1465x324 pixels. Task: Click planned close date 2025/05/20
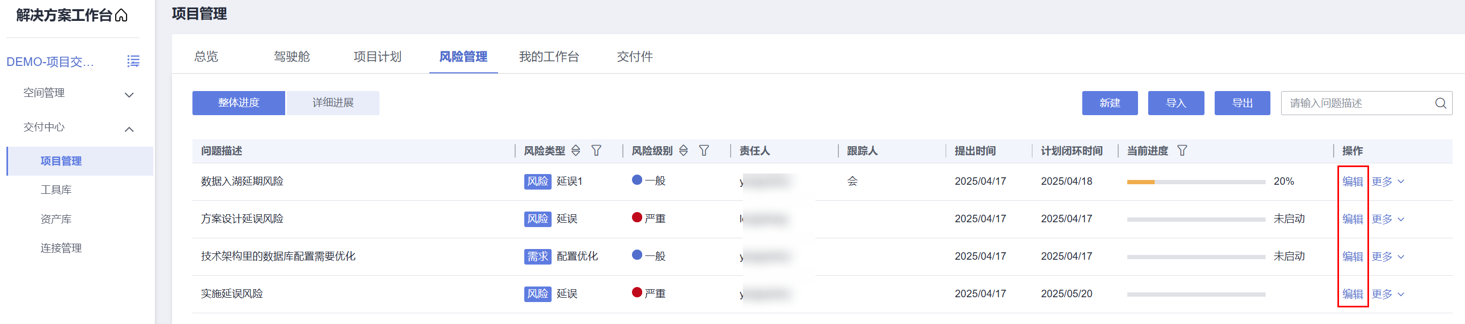pyautogui.click(x=1066, y=294)
